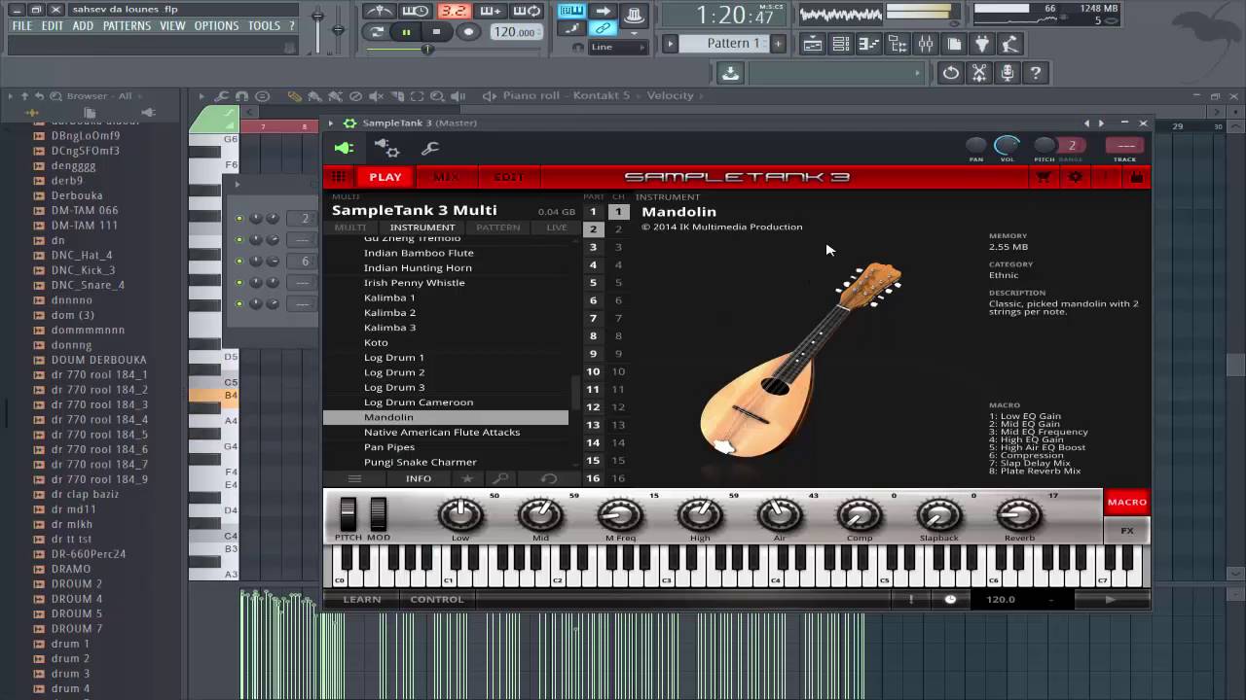Select the piano roll zoom tool
1246x700 pixels.
(437, 96)
